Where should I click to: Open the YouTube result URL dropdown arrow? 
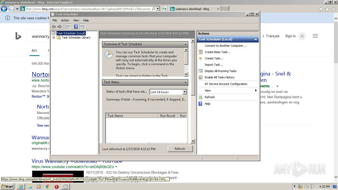click(116, 167)
